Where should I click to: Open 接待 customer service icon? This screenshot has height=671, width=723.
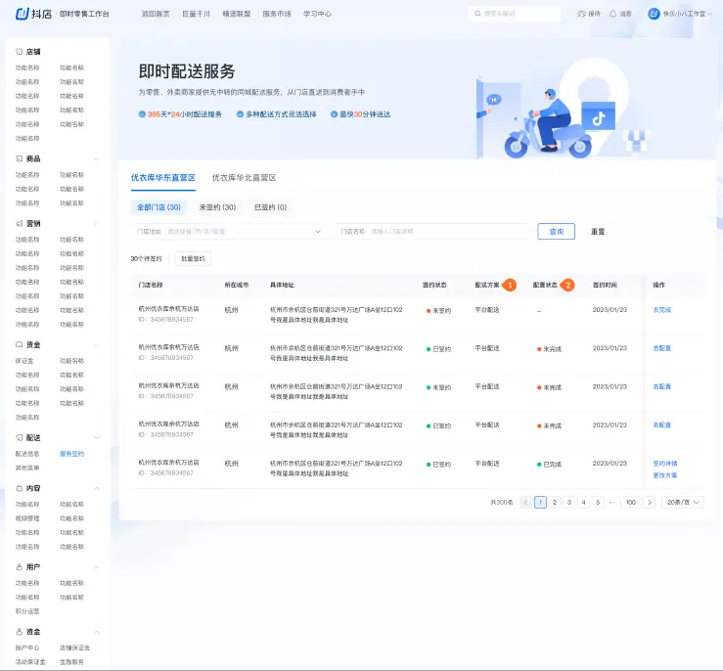coord(582,14)
